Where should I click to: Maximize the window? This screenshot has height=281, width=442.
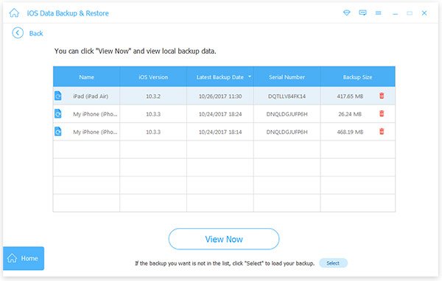point(410,13)
